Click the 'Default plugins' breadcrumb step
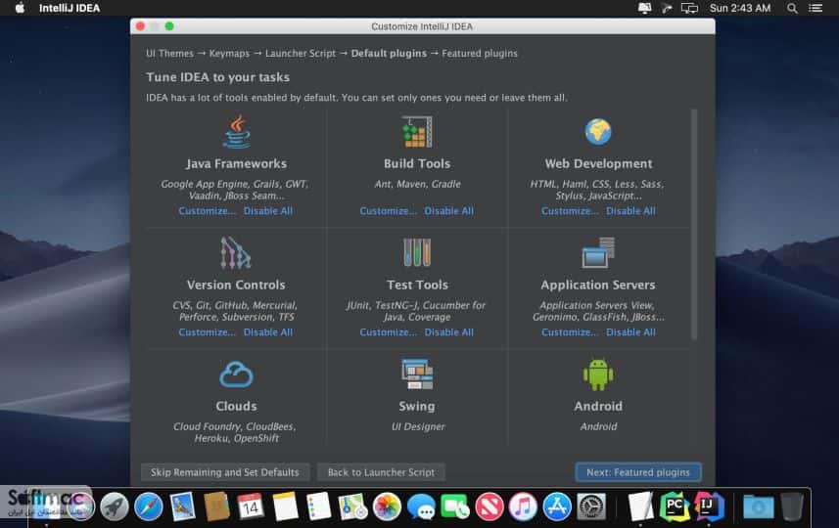This screenshot has height=528, width=839. pyautogui.click(x=389, y=54)
